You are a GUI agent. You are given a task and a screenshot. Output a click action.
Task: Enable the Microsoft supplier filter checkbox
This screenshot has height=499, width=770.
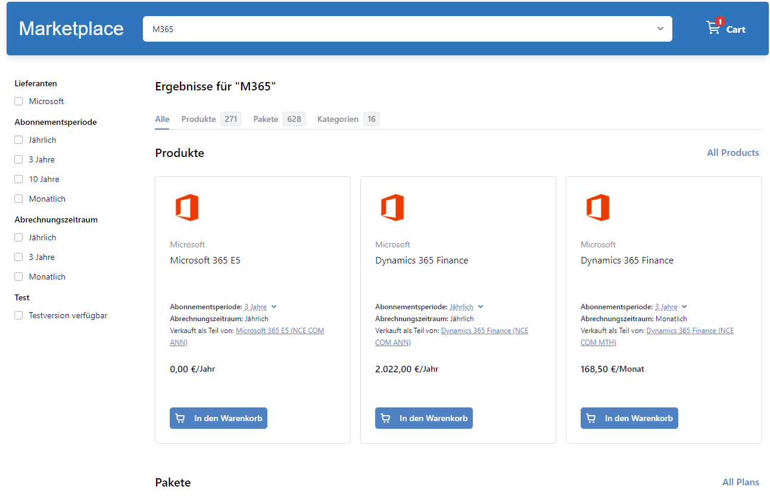pyautogui.click(x=18, y=101)
